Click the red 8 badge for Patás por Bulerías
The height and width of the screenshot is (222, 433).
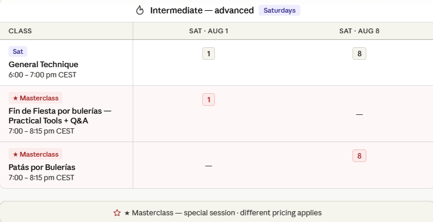coord(359,156)
